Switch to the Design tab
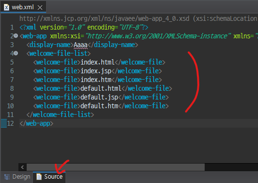This screenshot has height=183, width=258. click(17, 177)
